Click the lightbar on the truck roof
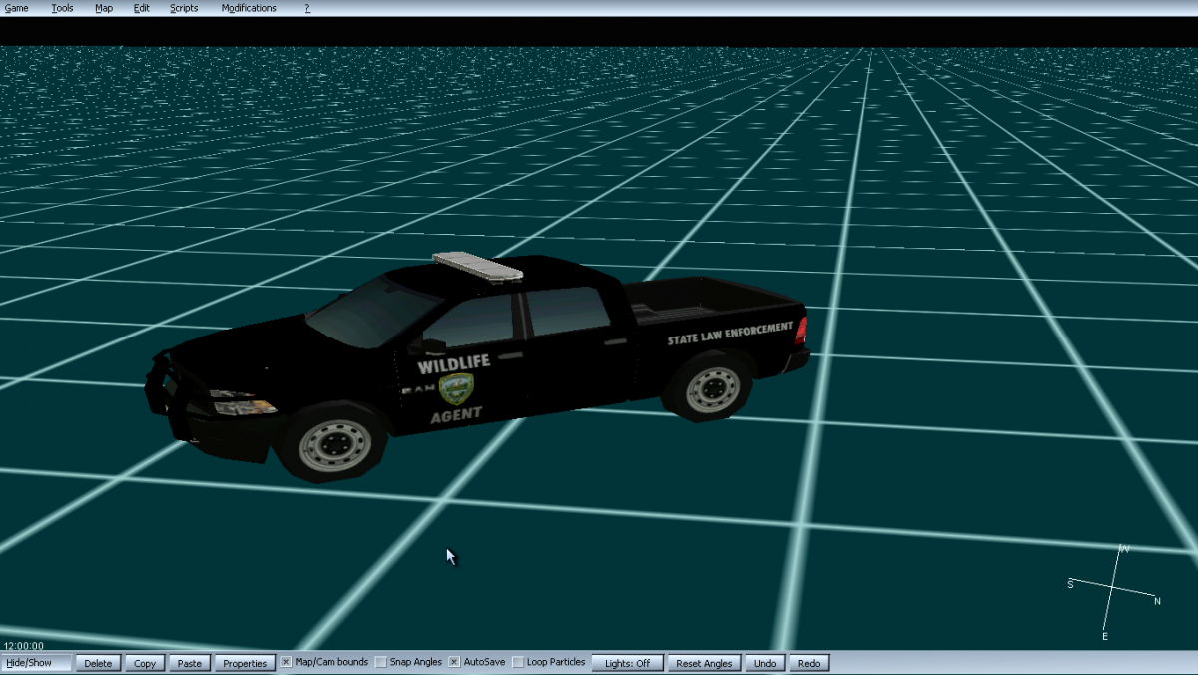 (478, 266)
